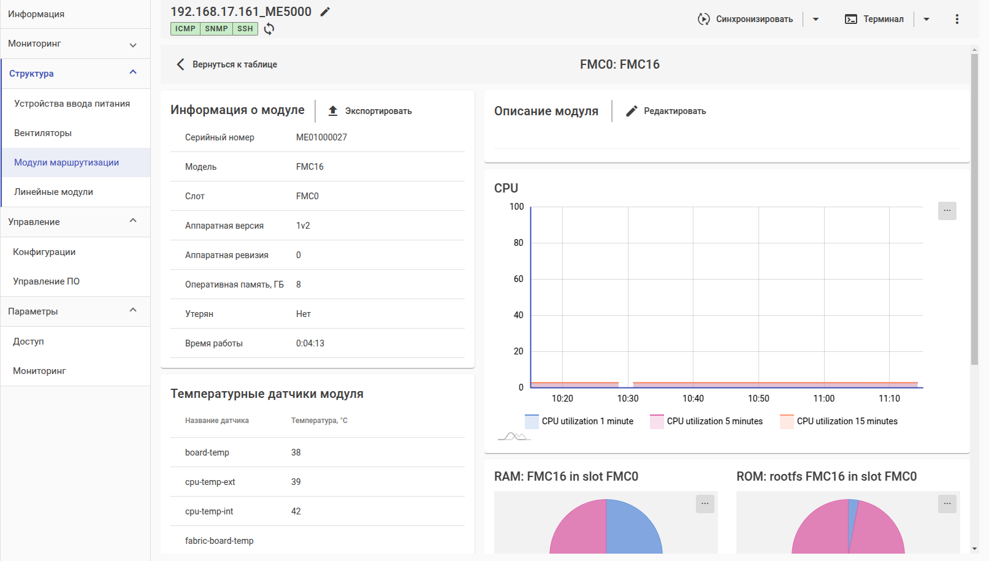Open the RAM chart options button
Image resolution: width=989 pixels, height=561 pixels.
click(705, 503)
